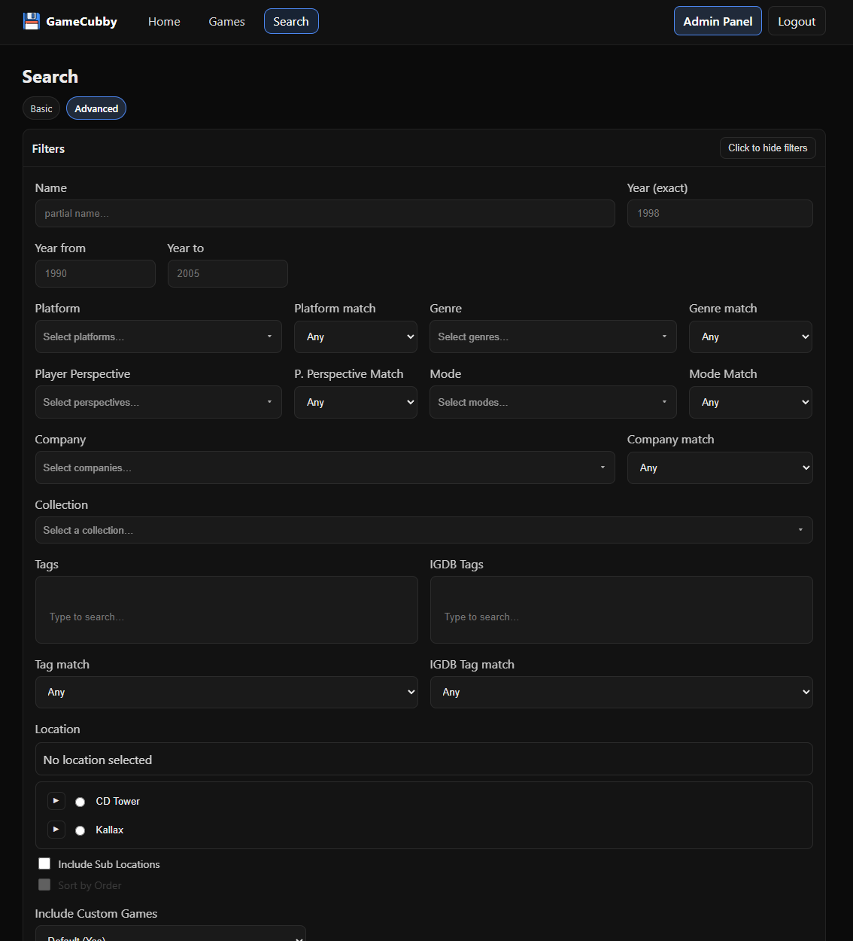Click the GameCubby floppy disk logo icon
The image size is (853, 941).
click(31, 21)
